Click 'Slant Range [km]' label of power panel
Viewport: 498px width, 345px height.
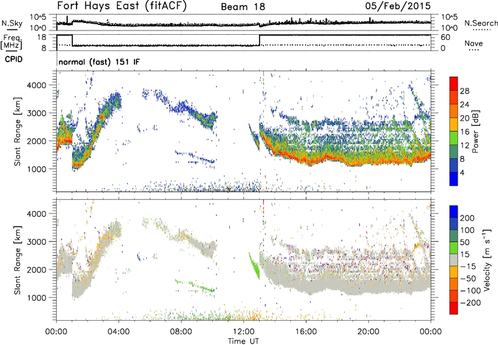click(17, 131)
